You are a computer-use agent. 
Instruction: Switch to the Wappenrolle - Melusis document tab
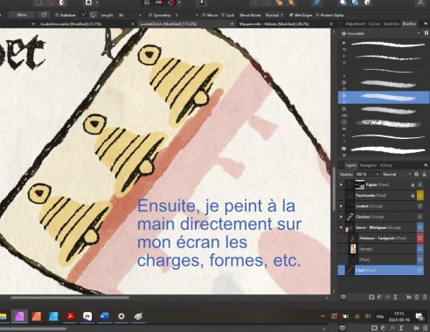click(274, 24)
